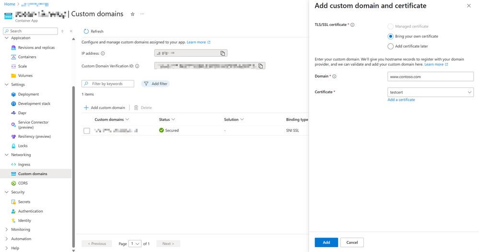Favorite this page with the star icon
The image size is (479, 252).
[133, 14]
